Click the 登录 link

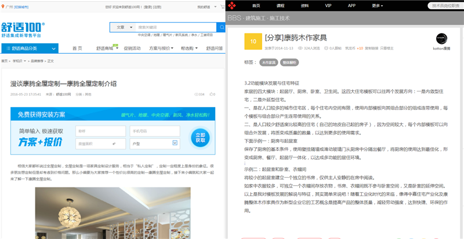click(x=148, y=7)
